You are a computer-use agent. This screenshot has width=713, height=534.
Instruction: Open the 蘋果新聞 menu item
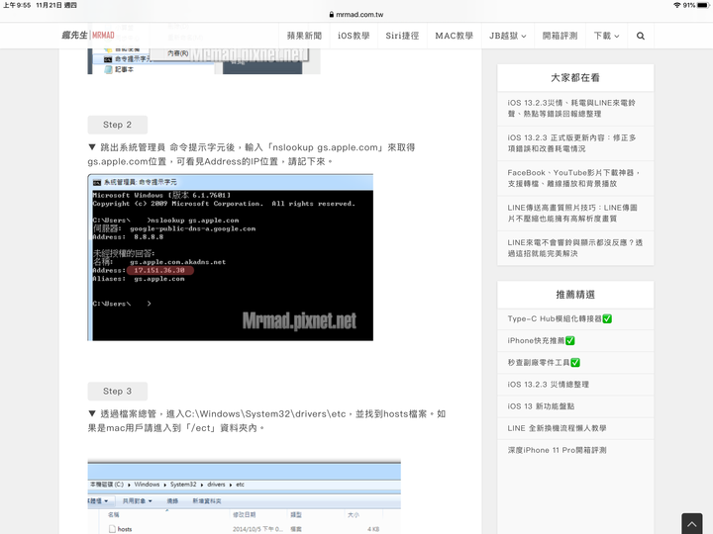(304, 36)
